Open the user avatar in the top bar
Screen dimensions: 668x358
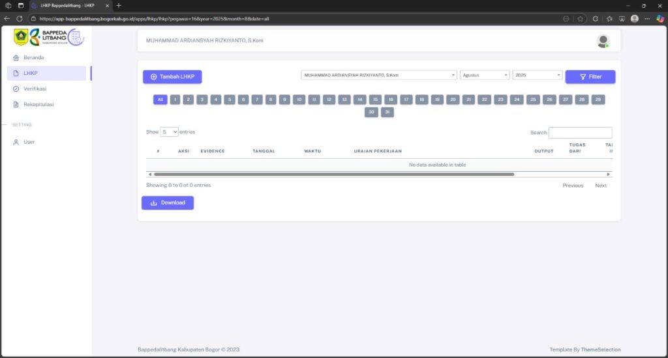pyautogui.click(x=603, y=41)
